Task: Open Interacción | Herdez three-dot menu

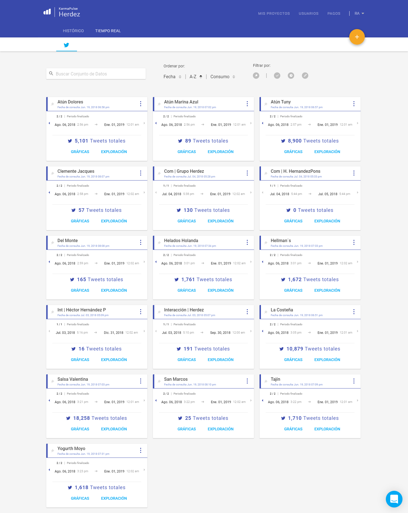Action: click(247, 312)
